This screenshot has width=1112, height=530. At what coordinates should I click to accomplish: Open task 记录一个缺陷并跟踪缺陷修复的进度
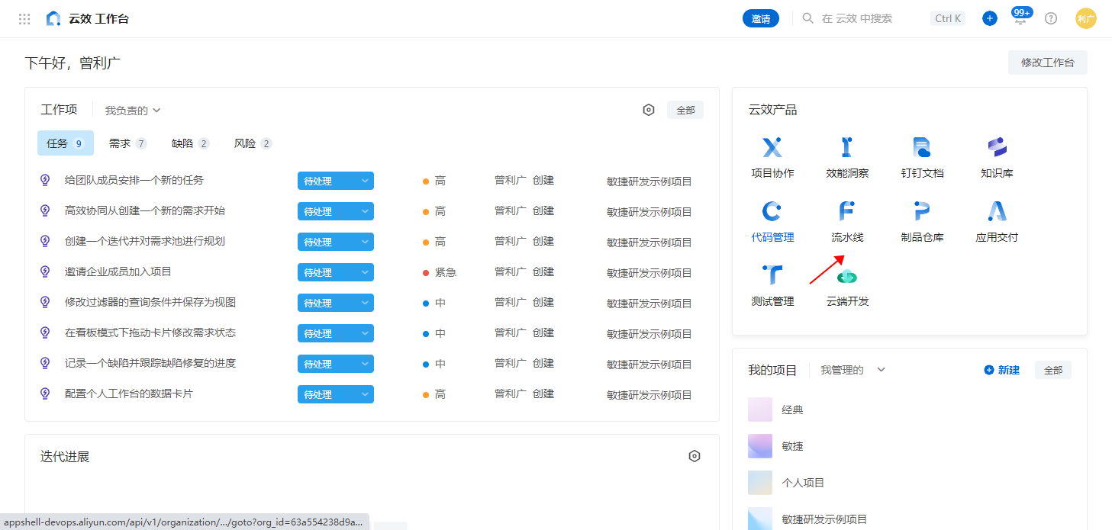[x=150, y=363]
